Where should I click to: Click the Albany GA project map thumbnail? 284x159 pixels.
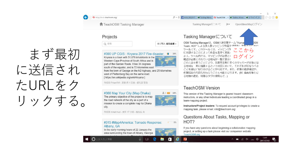166,132
